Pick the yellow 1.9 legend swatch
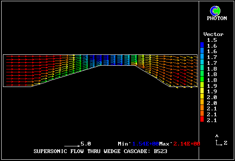The width and height of the screenshot is (235, 161). [x=202, y=91]
